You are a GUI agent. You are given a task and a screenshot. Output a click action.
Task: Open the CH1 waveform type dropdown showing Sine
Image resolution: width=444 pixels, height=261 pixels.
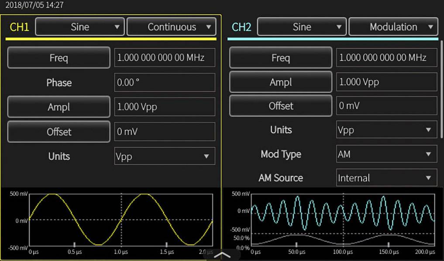coord(79,27)
